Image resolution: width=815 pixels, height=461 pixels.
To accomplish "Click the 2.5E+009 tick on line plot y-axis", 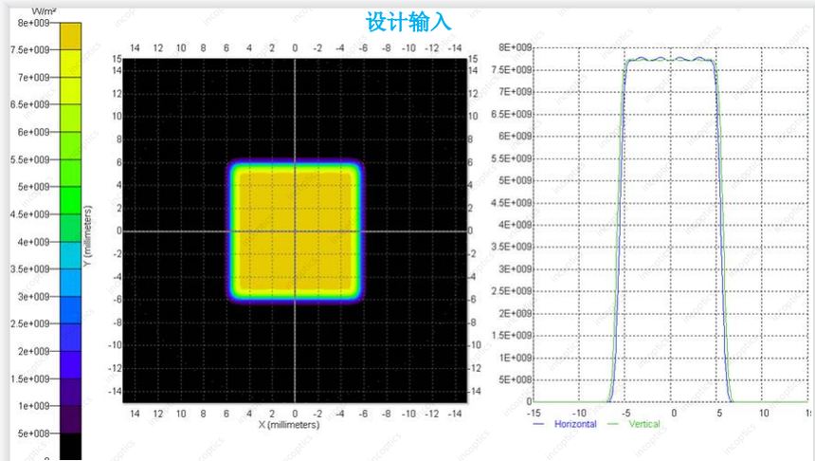I will [x=513, y=291].
